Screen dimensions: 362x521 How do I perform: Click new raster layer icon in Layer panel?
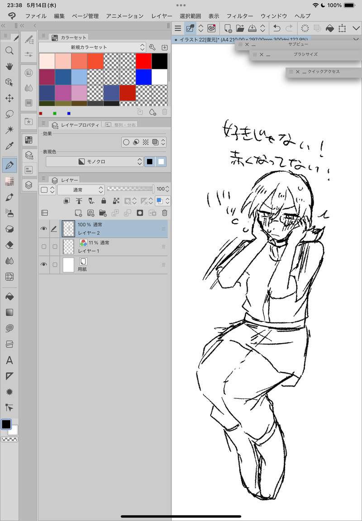point(78,213)
